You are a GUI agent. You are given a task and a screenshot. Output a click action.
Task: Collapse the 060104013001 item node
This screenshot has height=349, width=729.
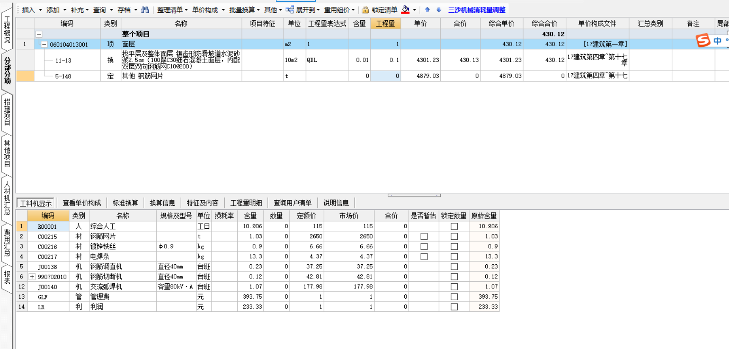coord(44,44)
